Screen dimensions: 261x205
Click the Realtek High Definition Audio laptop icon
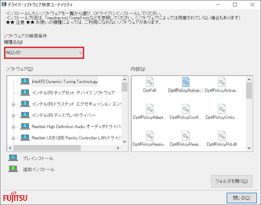(x=25, y=126)
